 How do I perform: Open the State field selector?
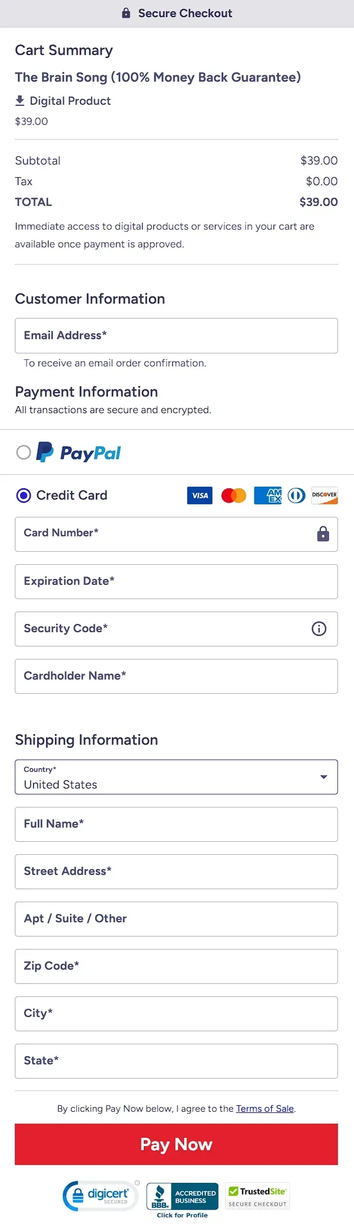pyautogui.click(x=176, y=1061)
